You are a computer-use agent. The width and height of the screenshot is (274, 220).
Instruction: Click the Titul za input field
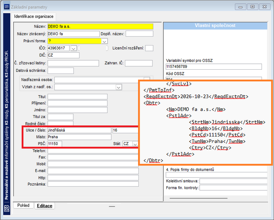click(60, 117)
